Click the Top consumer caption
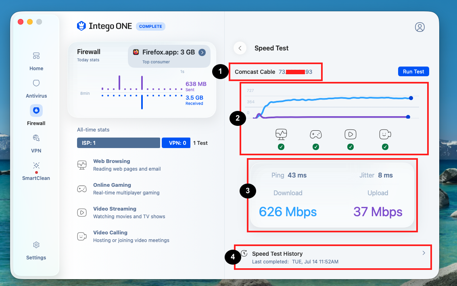This screenshot has height=286, width=457. (x=156, y=62)
